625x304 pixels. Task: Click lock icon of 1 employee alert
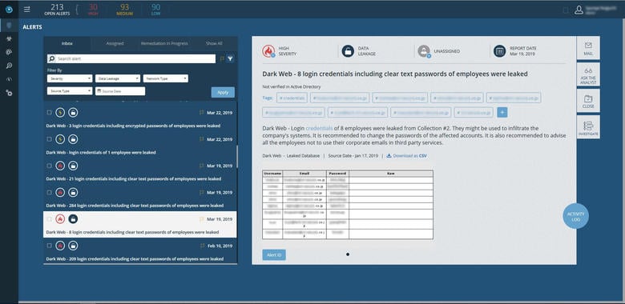point(73,139)
